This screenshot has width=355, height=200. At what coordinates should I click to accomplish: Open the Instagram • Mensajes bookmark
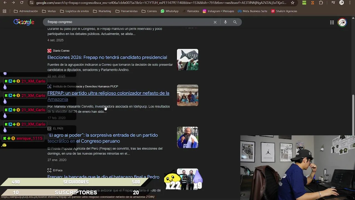[218, 11]
